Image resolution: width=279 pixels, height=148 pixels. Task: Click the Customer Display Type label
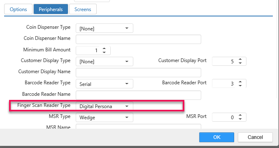pos(46,60)
